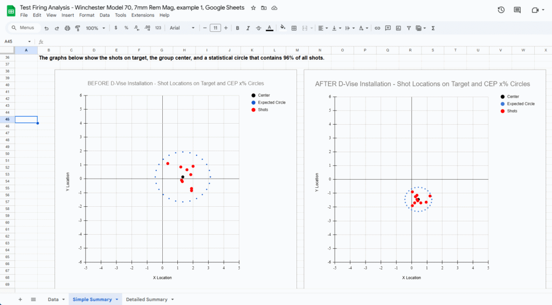Open the Insert menu
The height and width of the screenshot is (305, 552).
[x=67, y=15]
